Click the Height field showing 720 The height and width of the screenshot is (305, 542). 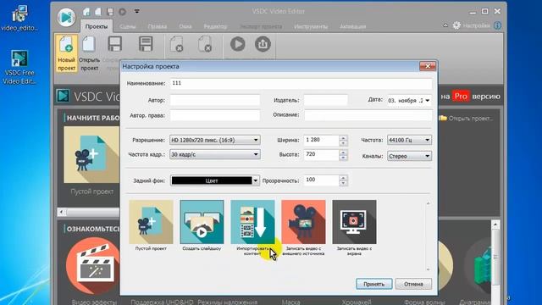[322, 154]
